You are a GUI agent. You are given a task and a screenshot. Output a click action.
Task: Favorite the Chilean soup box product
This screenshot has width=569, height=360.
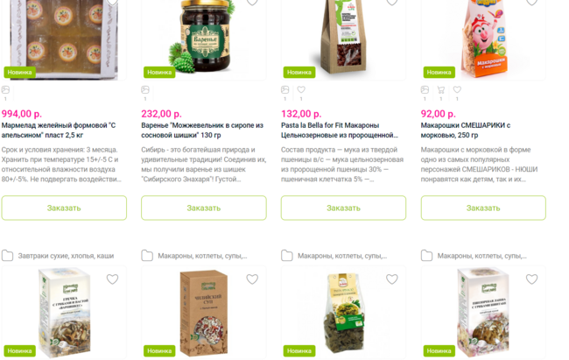(252, 279)
